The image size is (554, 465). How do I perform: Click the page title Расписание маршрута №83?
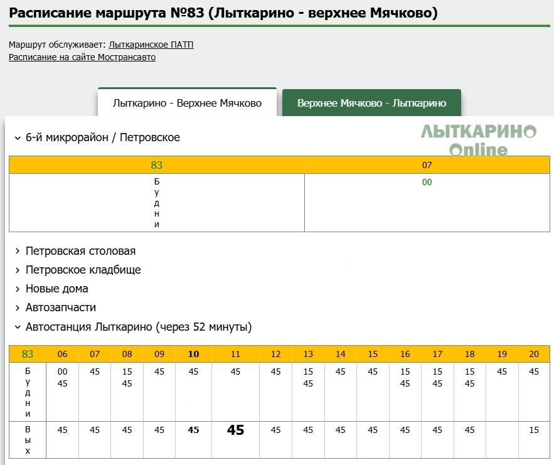coord(223,13)
